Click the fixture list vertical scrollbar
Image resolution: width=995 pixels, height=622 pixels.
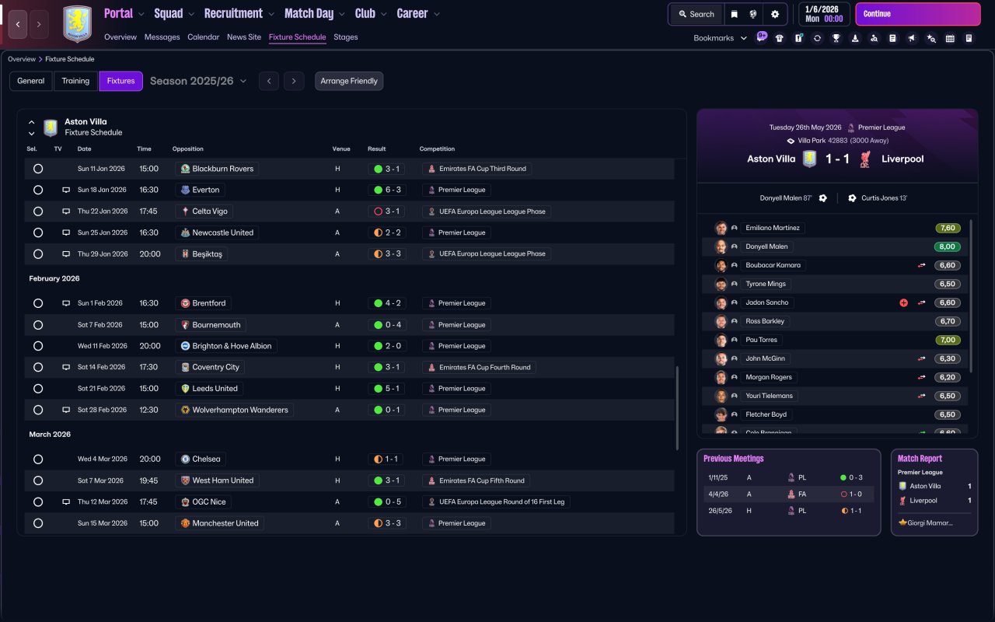click(679, 408)
